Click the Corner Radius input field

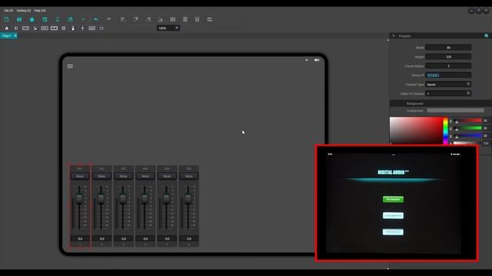pyautogui.click(x=448, y=66)
